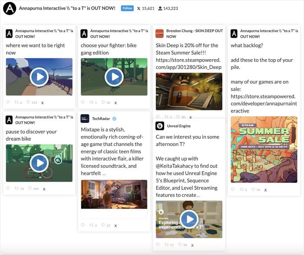This screenshot has height=255, width=304.
Task: Click the X icon on 'where we want to be' post
Action: coord(43,103)
